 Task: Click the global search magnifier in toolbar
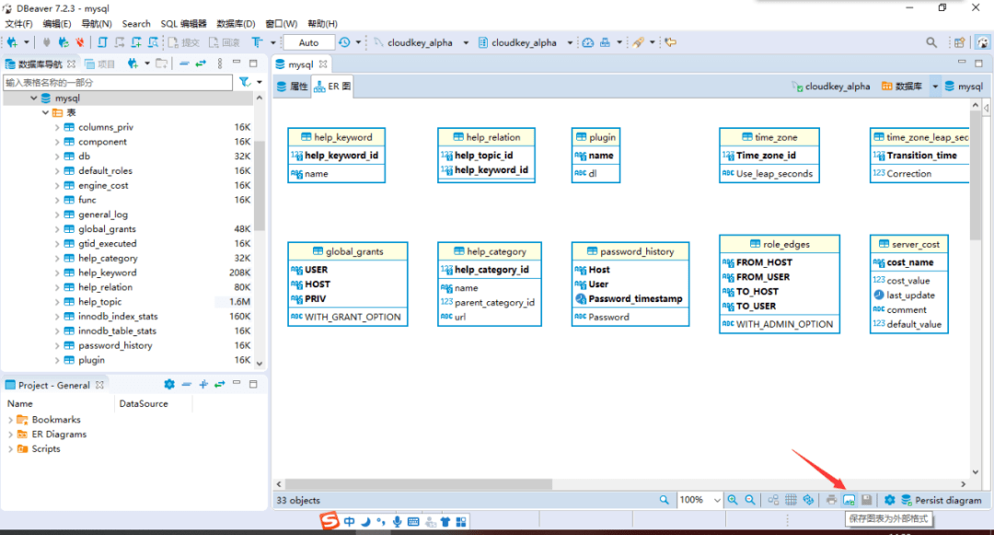point(930,42)
